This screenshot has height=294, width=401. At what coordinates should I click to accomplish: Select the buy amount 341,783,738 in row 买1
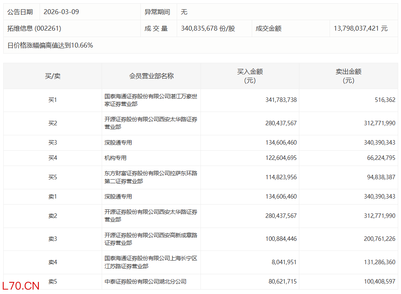tap(281, 100)
